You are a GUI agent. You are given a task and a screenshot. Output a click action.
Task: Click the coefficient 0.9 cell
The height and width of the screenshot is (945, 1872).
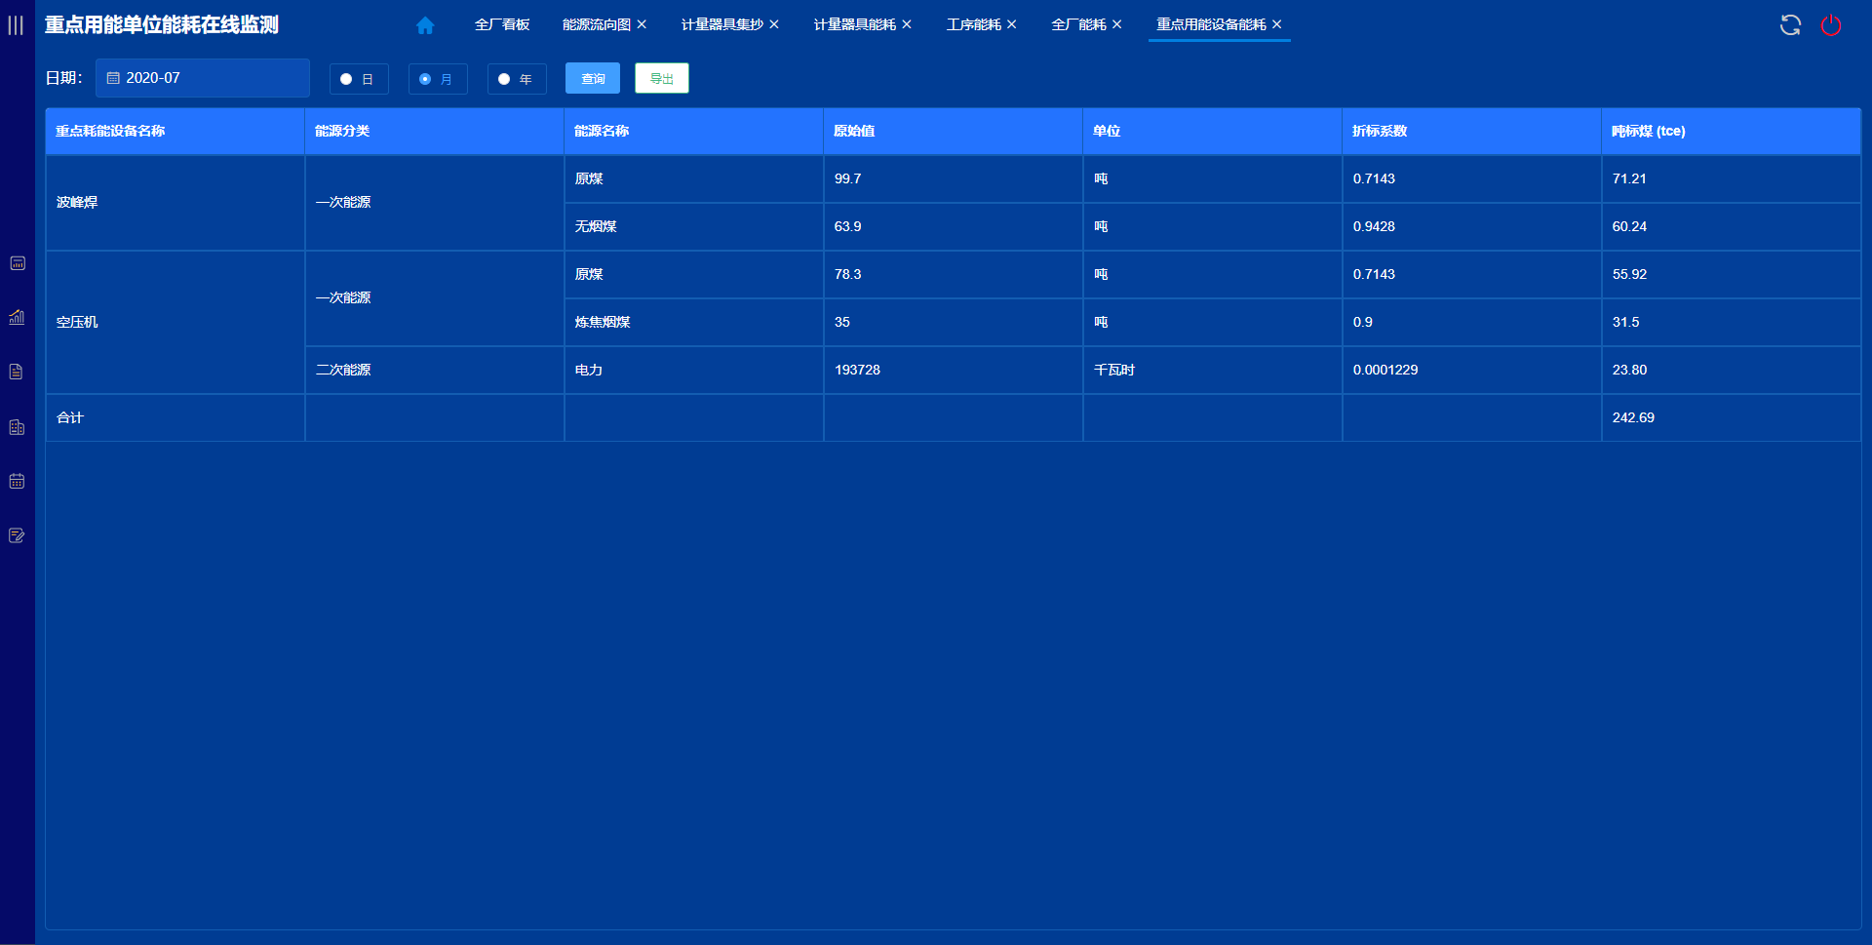coord(1472,322)
